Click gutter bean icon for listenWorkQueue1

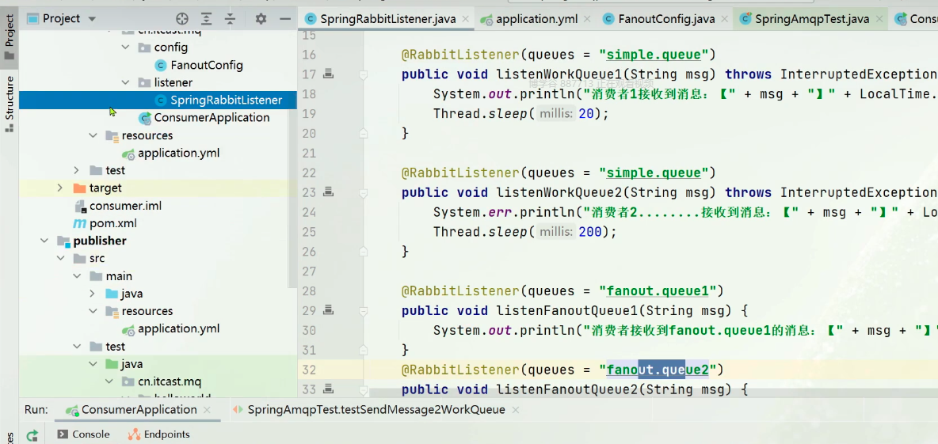pos(327,74)
